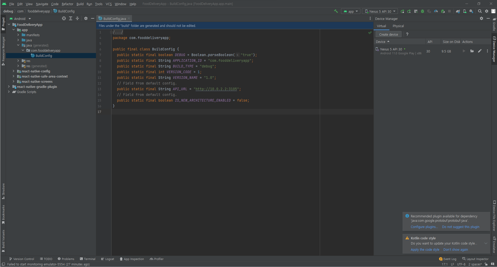Run the app with green rerun icon

coord(402,11)
